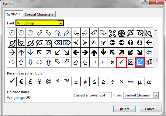Choose the bold down arrow symbol
The width and height of the screenshot is (166, 116).
(103, 53)
